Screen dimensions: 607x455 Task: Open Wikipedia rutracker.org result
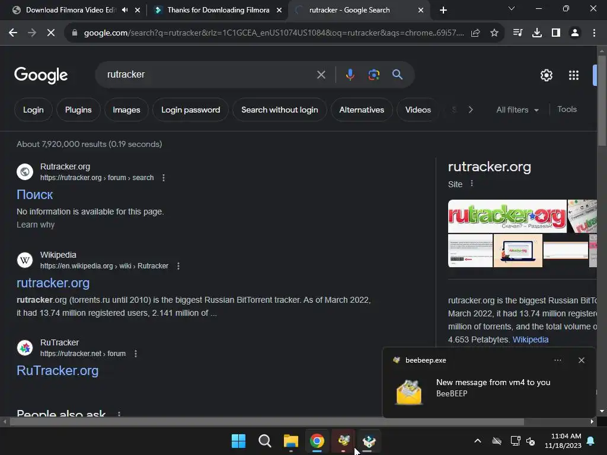coord(53,283)
